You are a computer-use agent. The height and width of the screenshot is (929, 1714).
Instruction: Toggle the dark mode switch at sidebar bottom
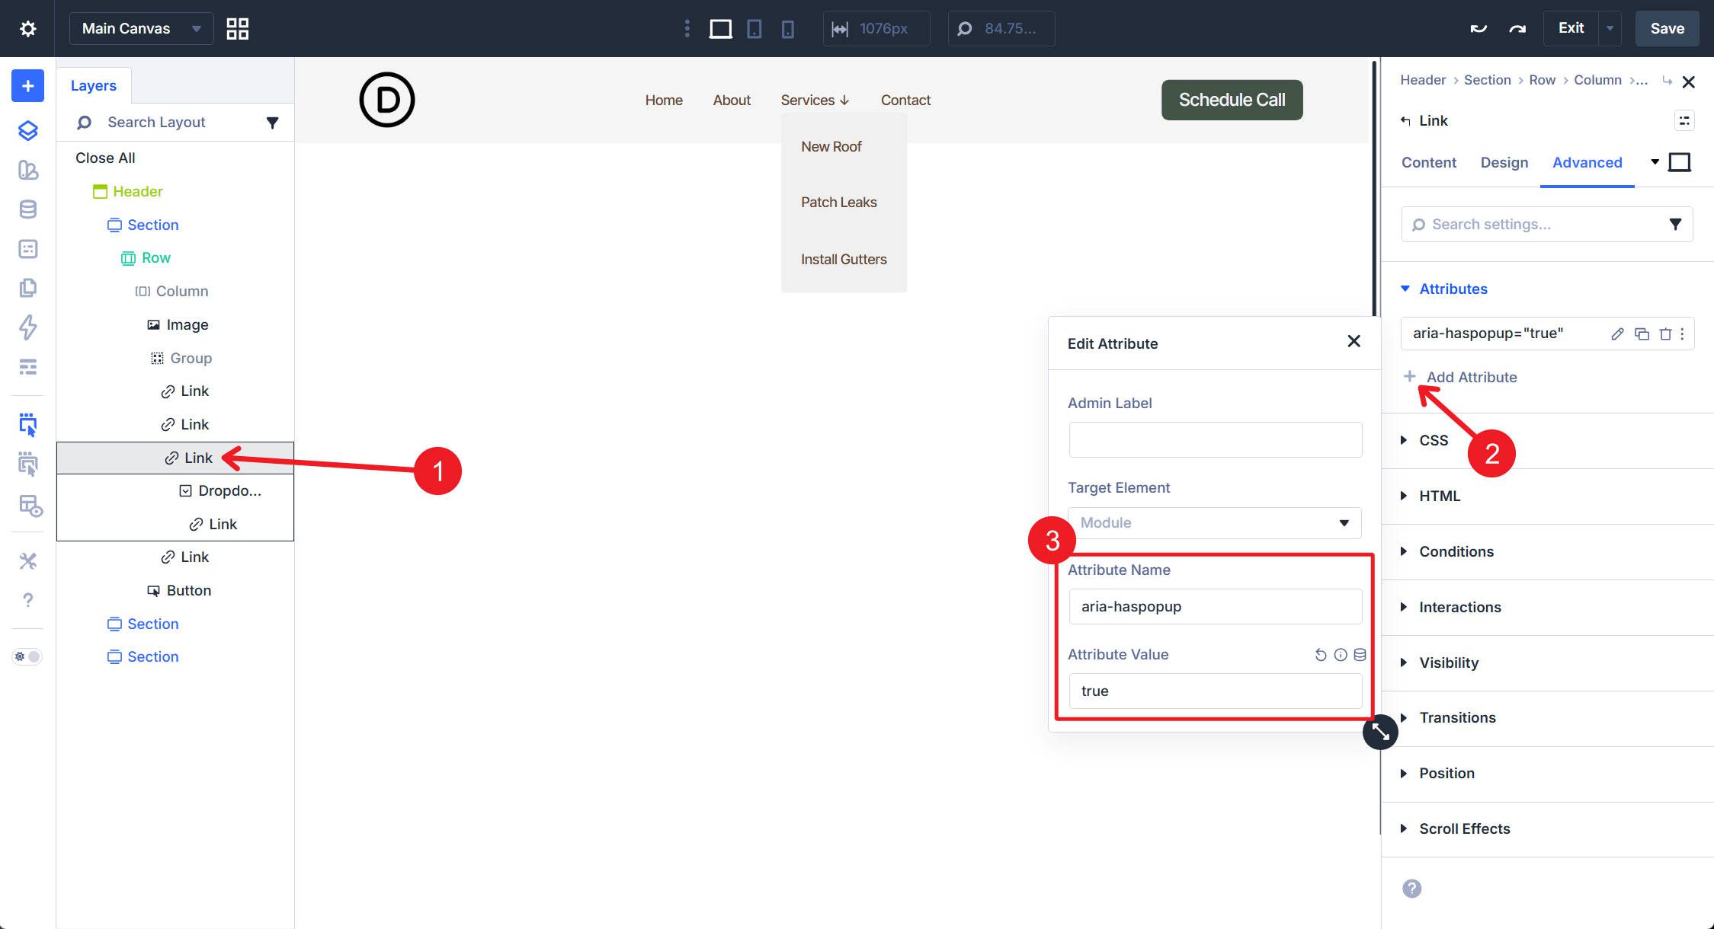(x=27, y=656)
